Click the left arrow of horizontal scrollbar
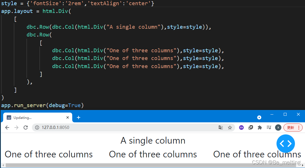 tap(3, 165)
